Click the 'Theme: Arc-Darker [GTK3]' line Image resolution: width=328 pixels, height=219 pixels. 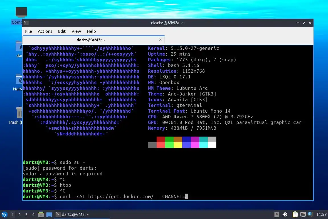182,94
